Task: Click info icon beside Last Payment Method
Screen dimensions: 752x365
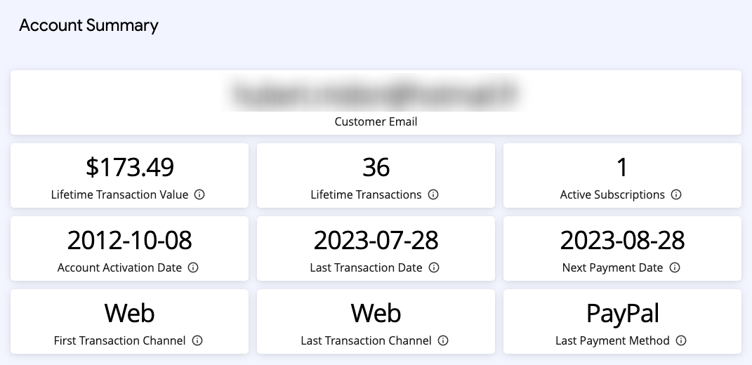Action: click(x=681, y=340)
